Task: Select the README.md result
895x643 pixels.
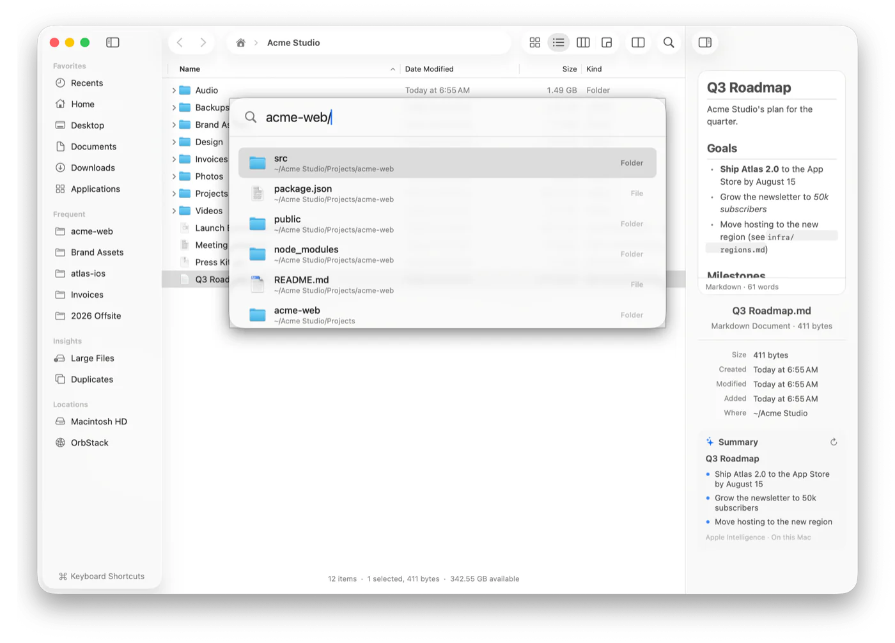Action: (x=447, y=284)
